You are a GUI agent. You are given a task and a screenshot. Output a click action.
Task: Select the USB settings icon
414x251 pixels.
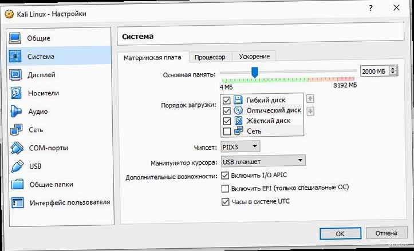coord(17,166)
